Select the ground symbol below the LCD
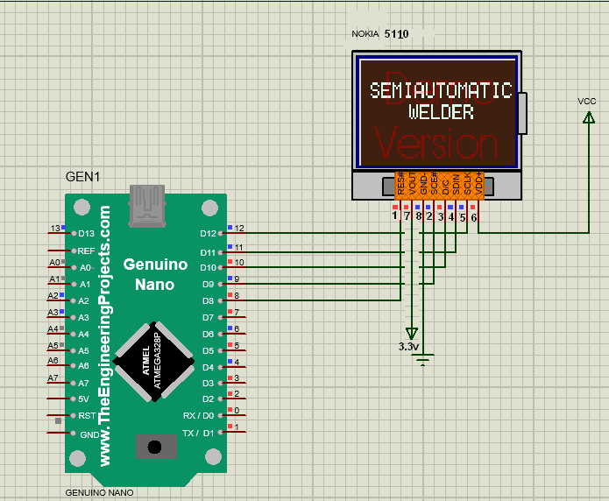This screenshot has width=609, height=501. (422, 360)
